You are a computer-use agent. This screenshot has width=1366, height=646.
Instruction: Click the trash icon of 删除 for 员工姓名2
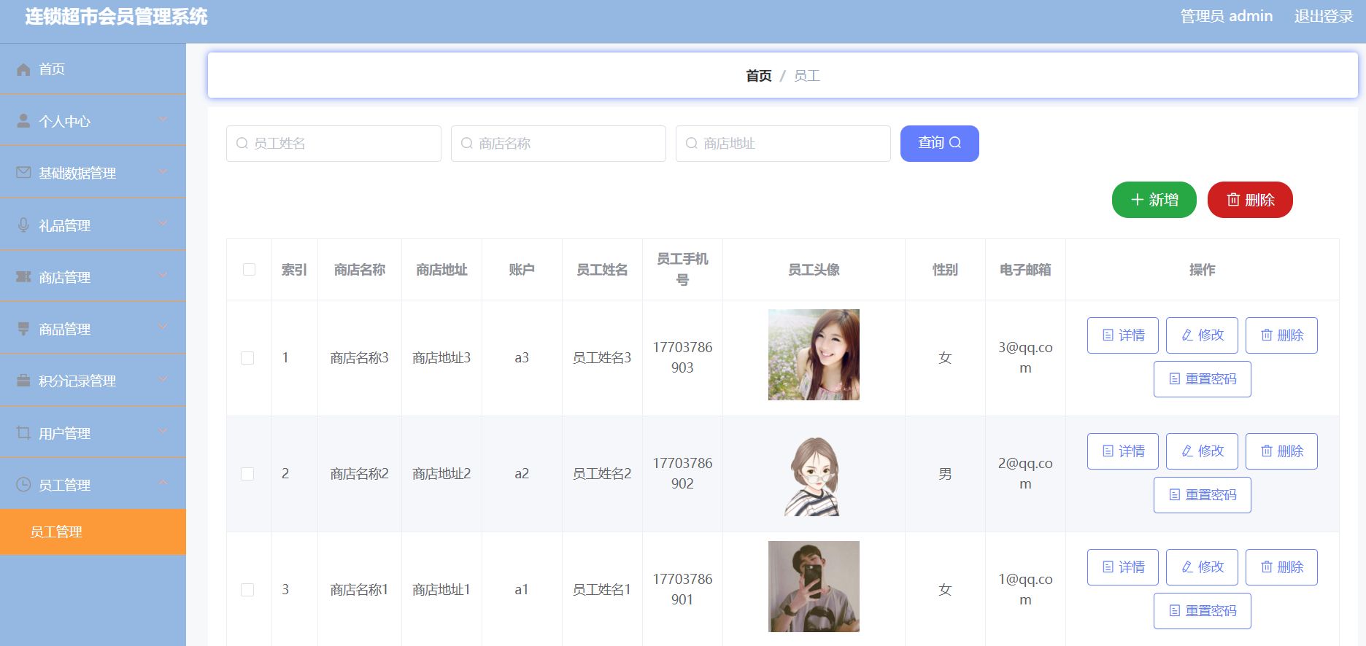pyautogui.click(x=1267, y=451)
